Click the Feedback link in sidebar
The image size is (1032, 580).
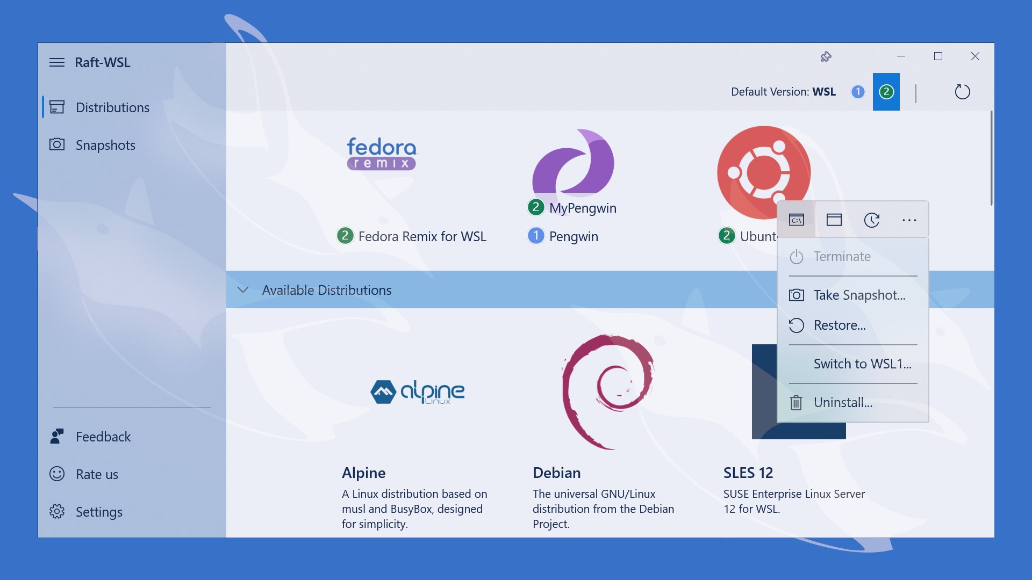point(103,437)
